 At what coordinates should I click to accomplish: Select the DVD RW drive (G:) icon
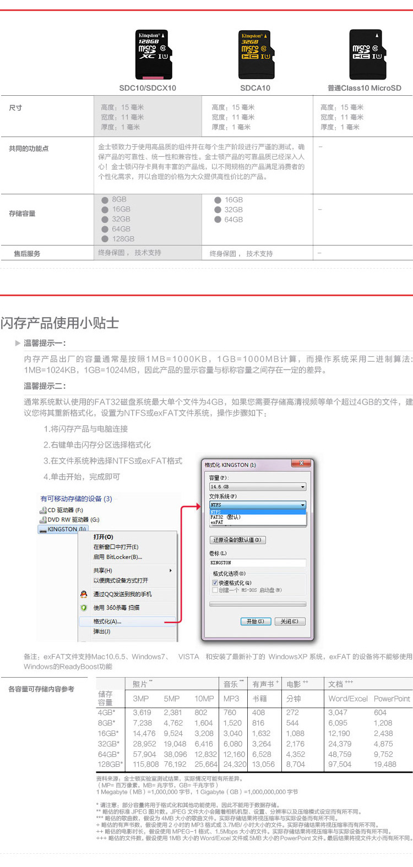42,520
